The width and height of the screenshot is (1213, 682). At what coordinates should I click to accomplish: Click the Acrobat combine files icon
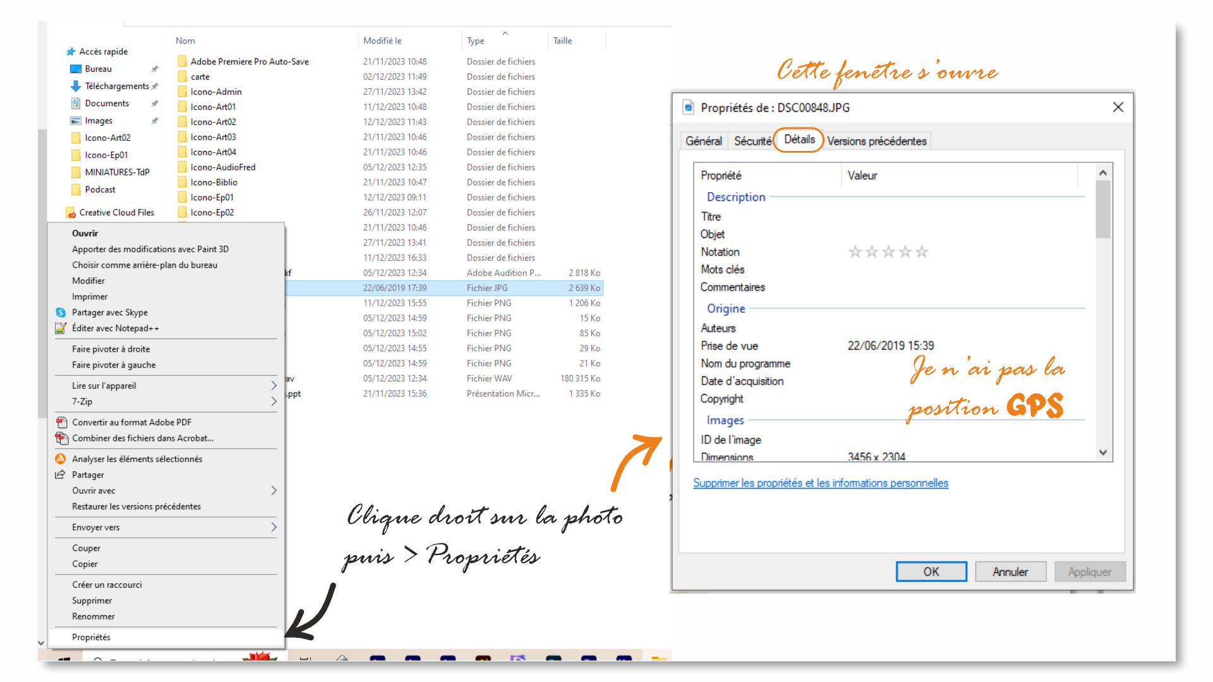click(61, 438)
